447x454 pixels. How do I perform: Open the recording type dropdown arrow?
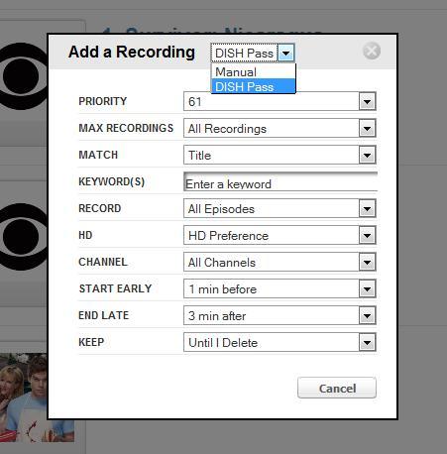point(285,53)
